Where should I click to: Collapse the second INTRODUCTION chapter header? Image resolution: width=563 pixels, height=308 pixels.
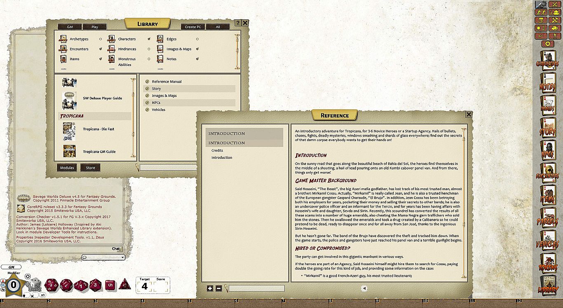[x=244, y=143]
